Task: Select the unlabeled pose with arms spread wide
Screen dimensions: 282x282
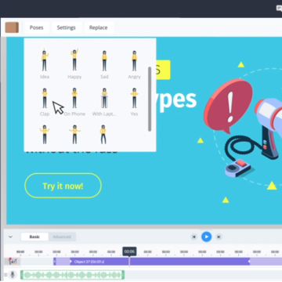Action: click(74, 135)
